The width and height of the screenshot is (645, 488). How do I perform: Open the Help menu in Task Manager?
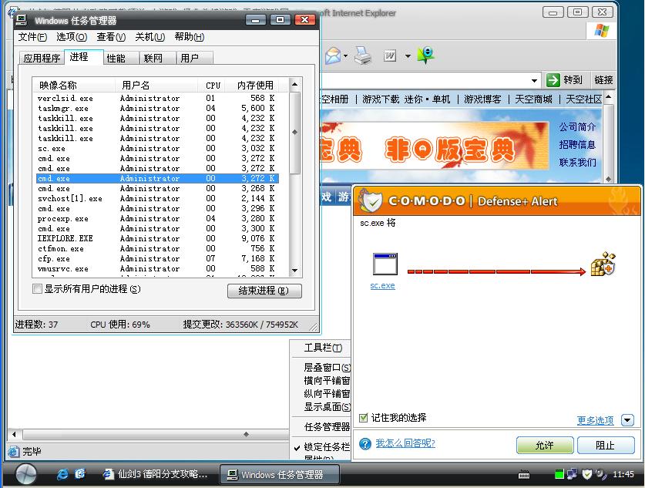click(x=190, y=37)
